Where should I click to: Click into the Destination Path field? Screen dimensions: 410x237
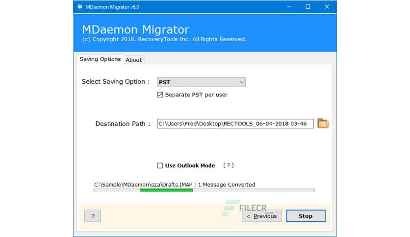[235, 123]
